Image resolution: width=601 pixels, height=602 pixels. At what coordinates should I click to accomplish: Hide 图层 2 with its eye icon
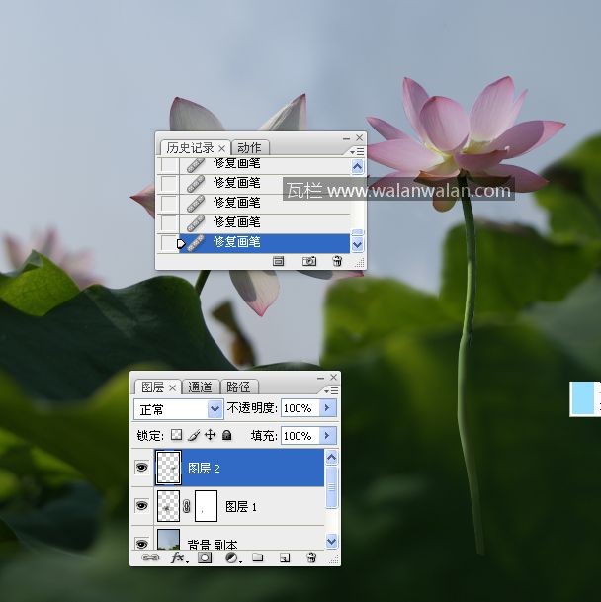click(x=141, y=469)
